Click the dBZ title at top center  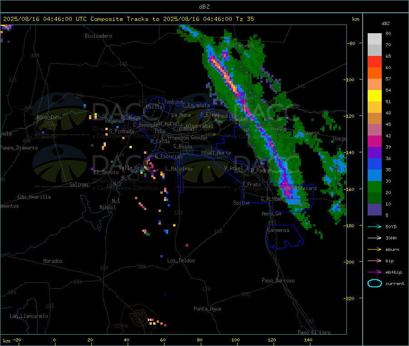pos(204,7)
